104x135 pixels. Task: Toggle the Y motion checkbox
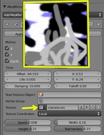click(7, 55)
